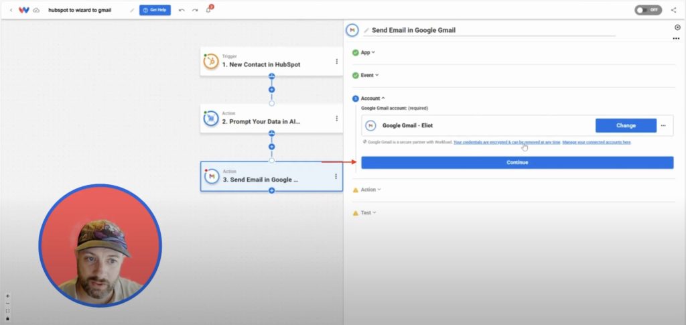Open options menu for Send Email step

point(336,176)
